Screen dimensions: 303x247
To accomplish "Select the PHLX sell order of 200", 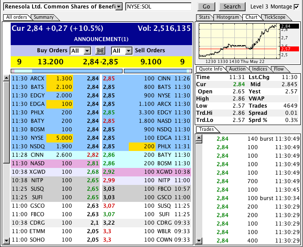I will (x=147, y=147).
